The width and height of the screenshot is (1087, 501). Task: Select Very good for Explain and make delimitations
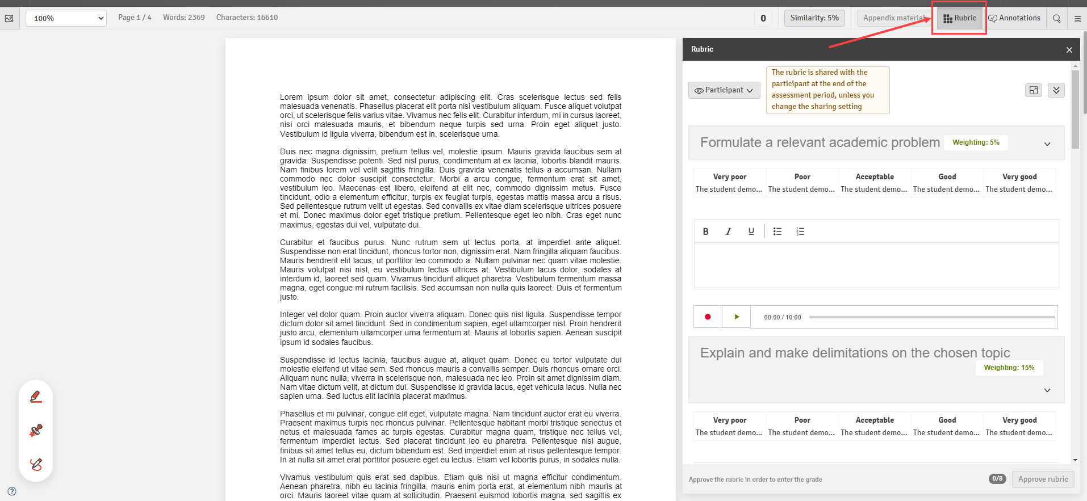[x=1019, y=426]
